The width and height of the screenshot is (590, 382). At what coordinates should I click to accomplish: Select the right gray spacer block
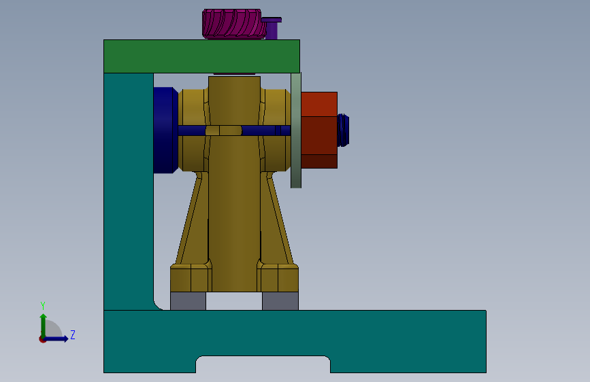280,301
